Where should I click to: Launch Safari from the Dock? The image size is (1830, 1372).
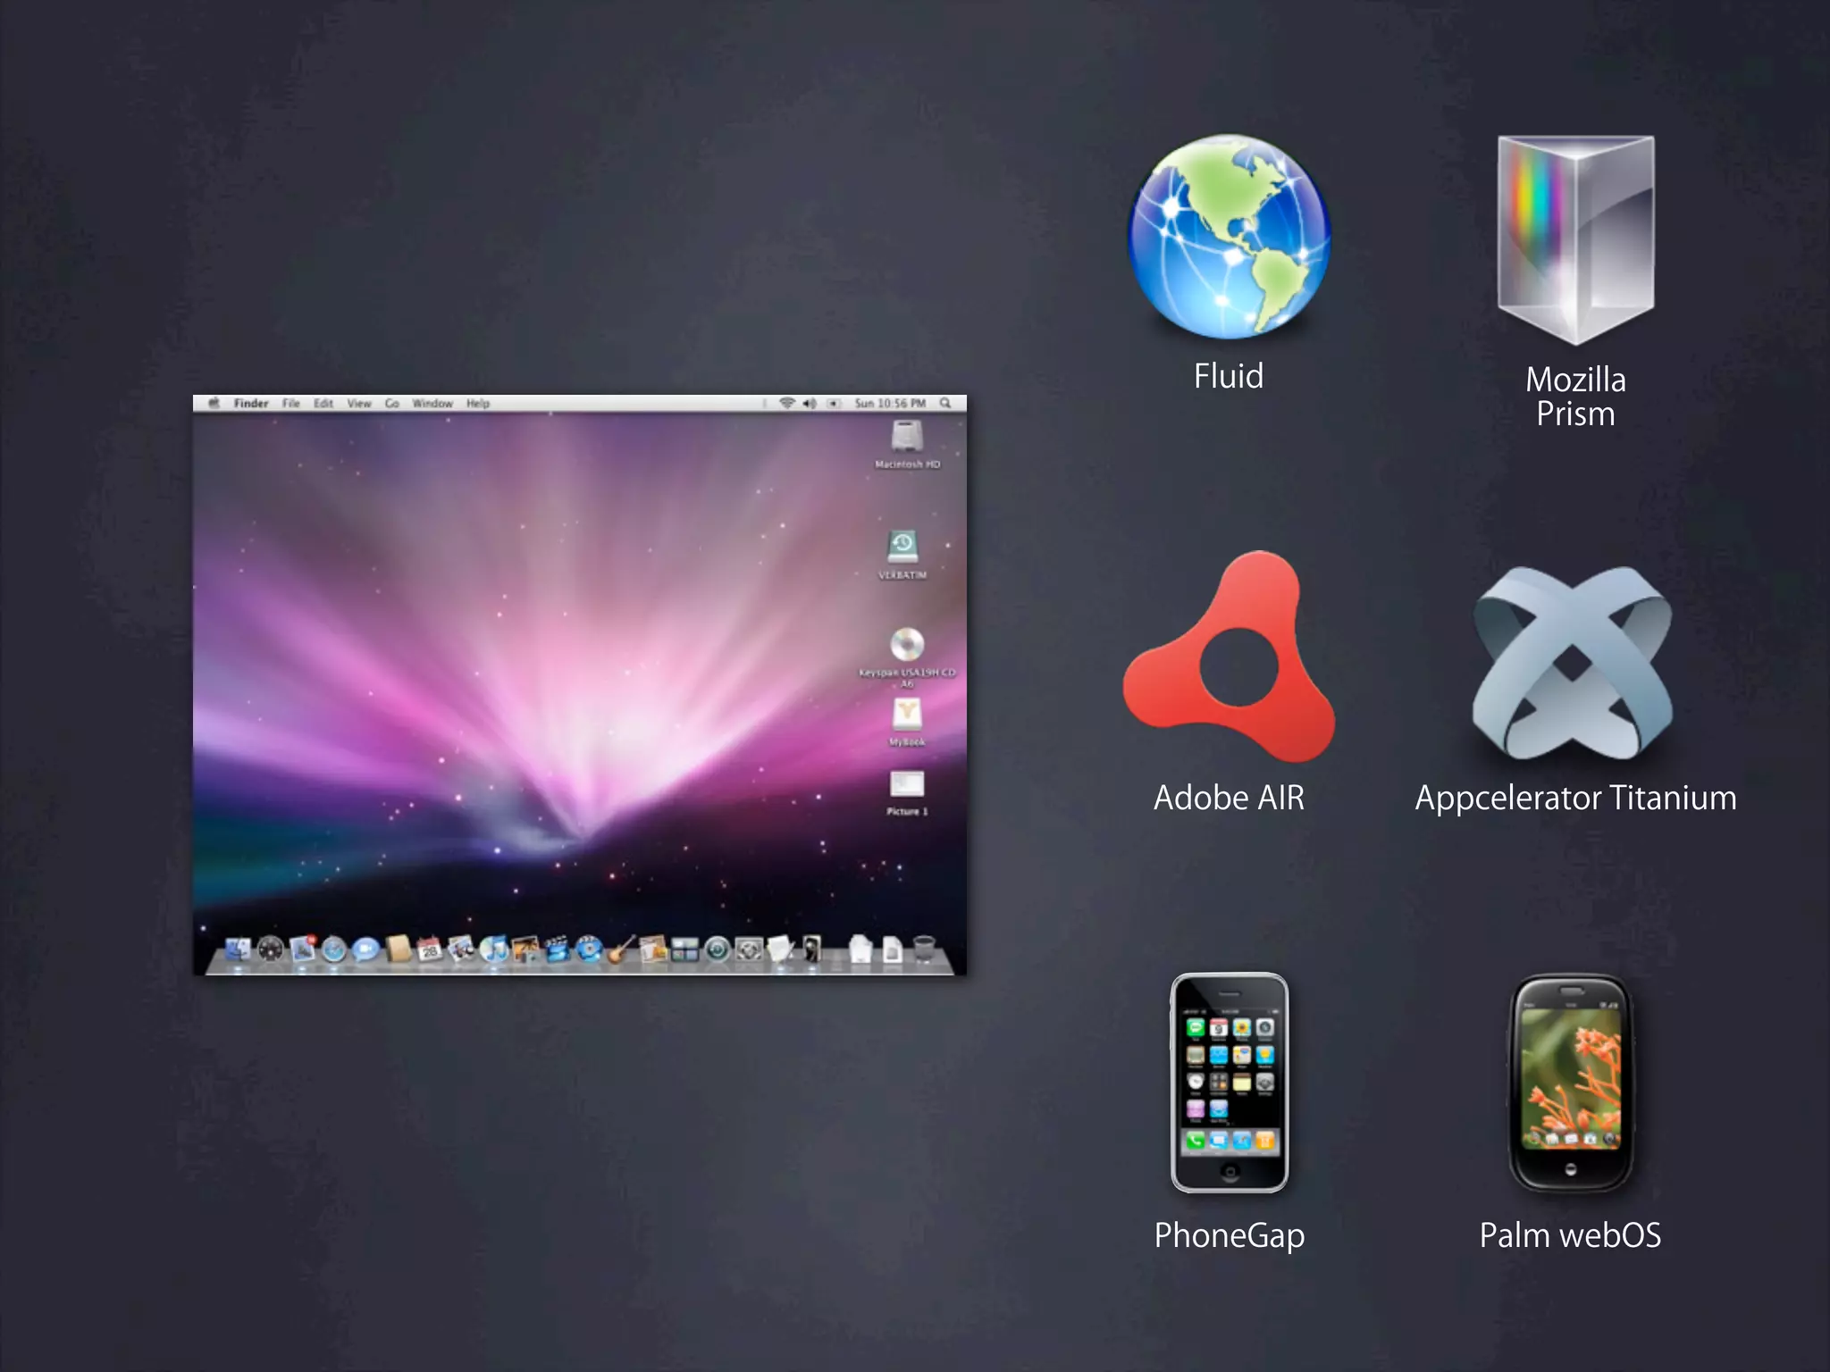pos(334,949)
